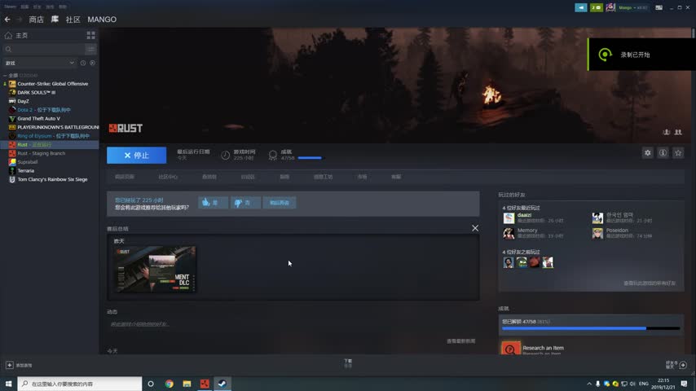Image resolution: width=696 pixels, height=391 pixels.
Task: Open the blue announcements icon in title bar
Action: click(x=580, y=7)
